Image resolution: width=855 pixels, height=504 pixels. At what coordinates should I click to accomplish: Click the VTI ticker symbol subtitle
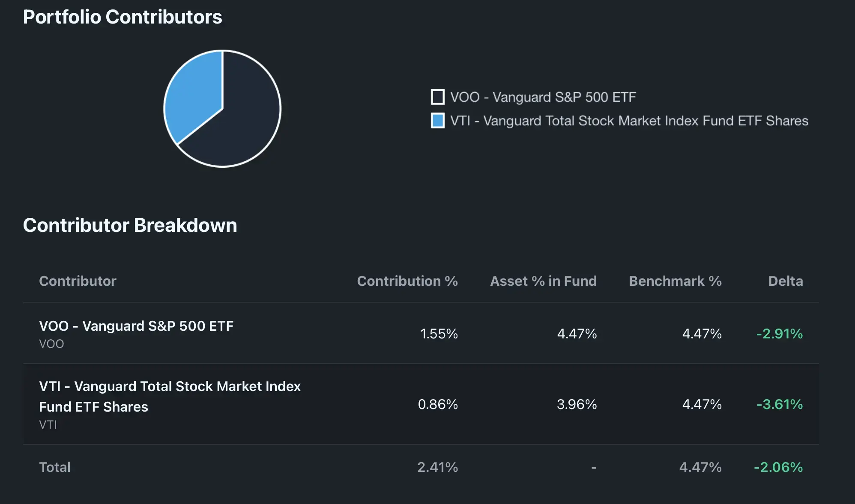[48, 425]
